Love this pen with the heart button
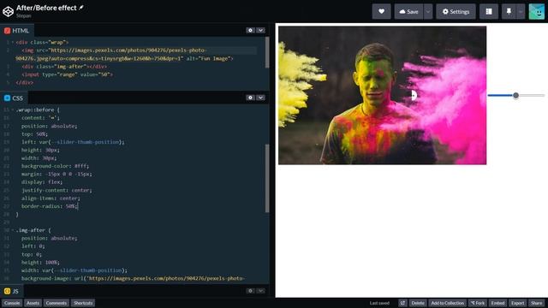Viewport: 548px width, 308px height. 381,11
